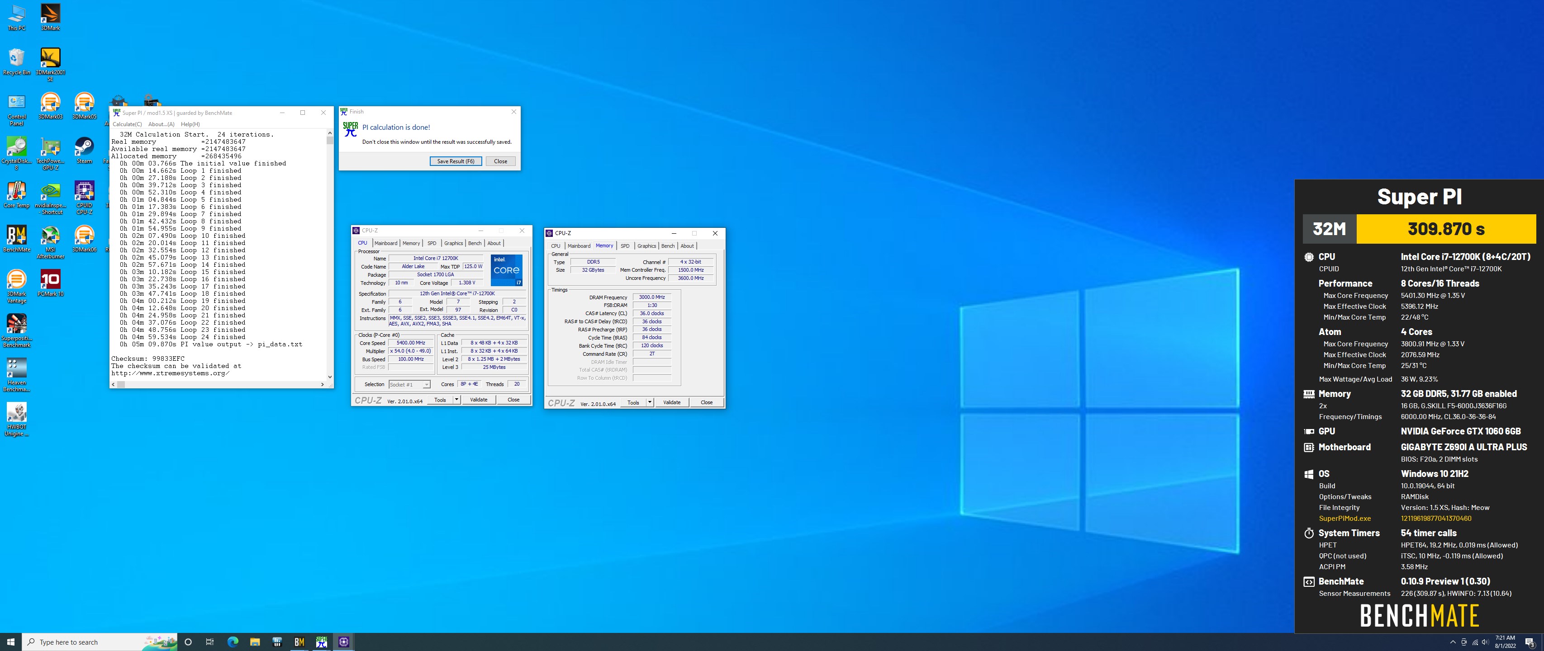Open the SPD tab in left CPU-Z window
1544x651 pixels.
pos(432,243)
